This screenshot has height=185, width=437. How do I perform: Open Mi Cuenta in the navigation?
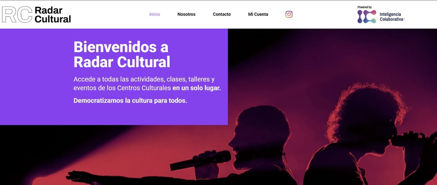pyautogui.click(x=258, y=14)
